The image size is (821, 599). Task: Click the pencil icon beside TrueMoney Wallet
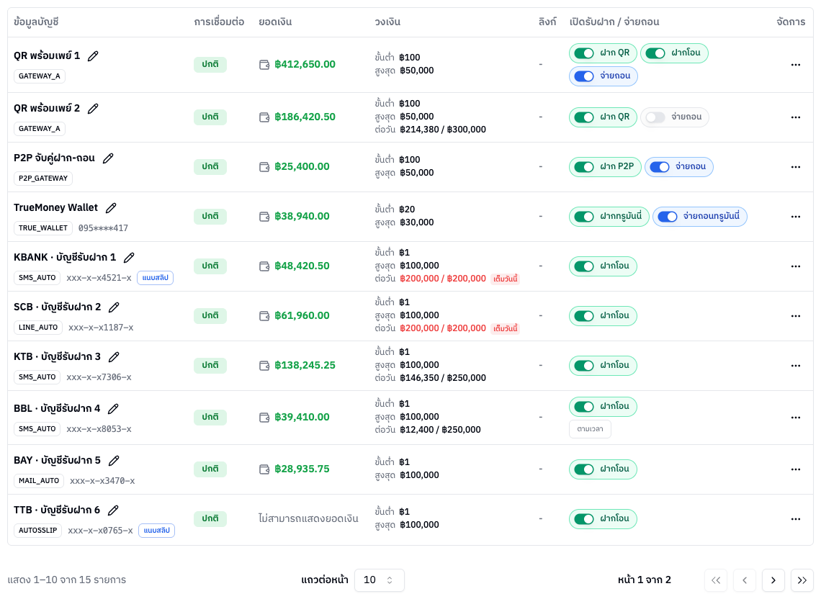[110, 208]
